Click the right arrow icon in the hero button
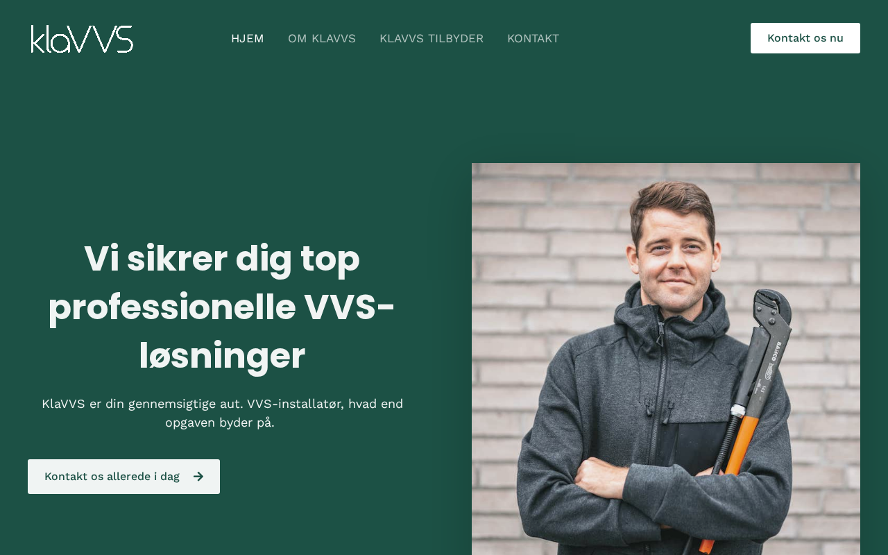 point(198,477)
